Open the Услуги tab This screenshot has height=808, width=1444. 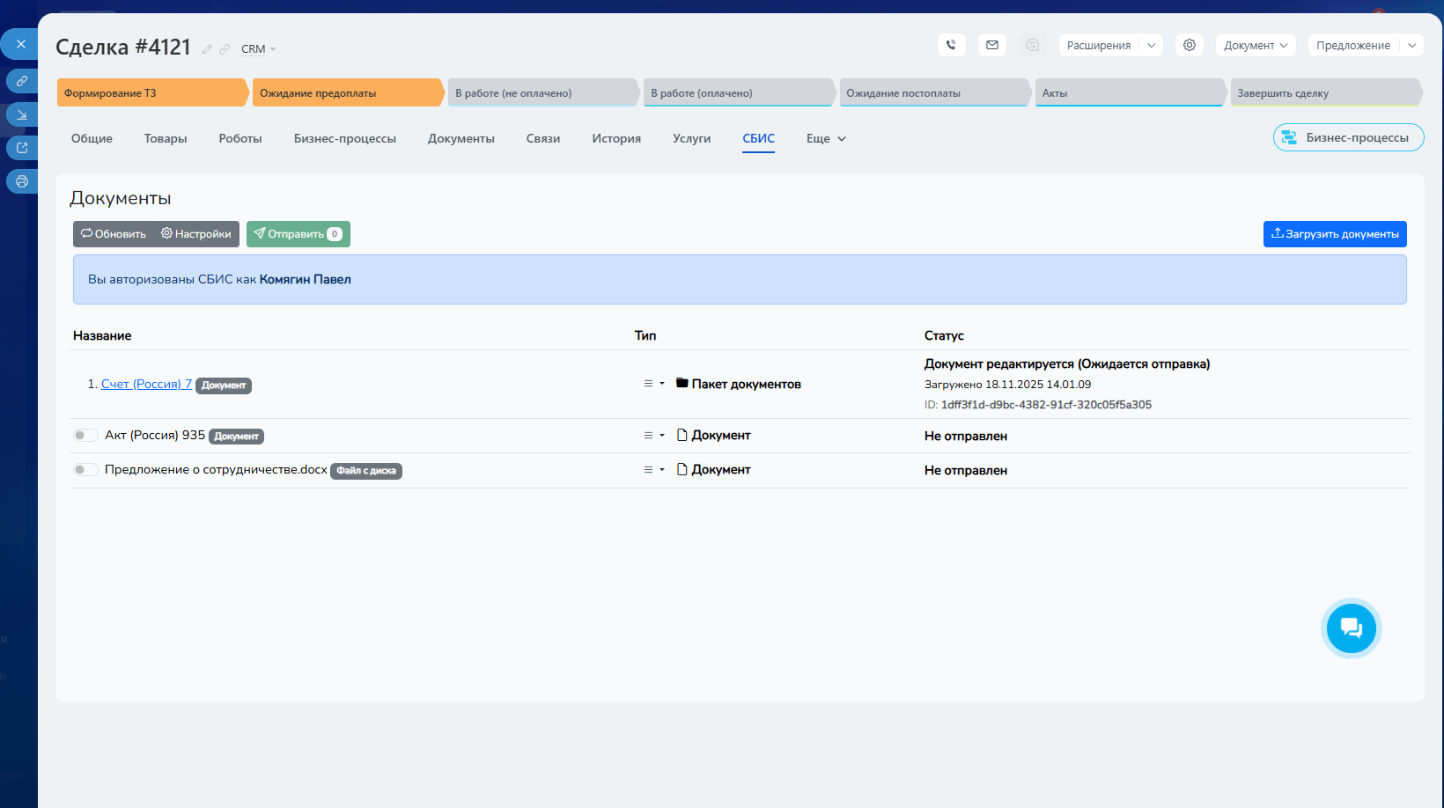(691, 138)
